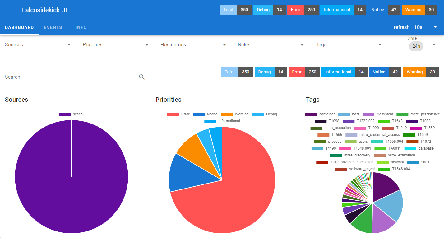Toggle the T1059.004 tag legend entry
The height and width of the screenshot is (238, 444).
coord(387,142)
